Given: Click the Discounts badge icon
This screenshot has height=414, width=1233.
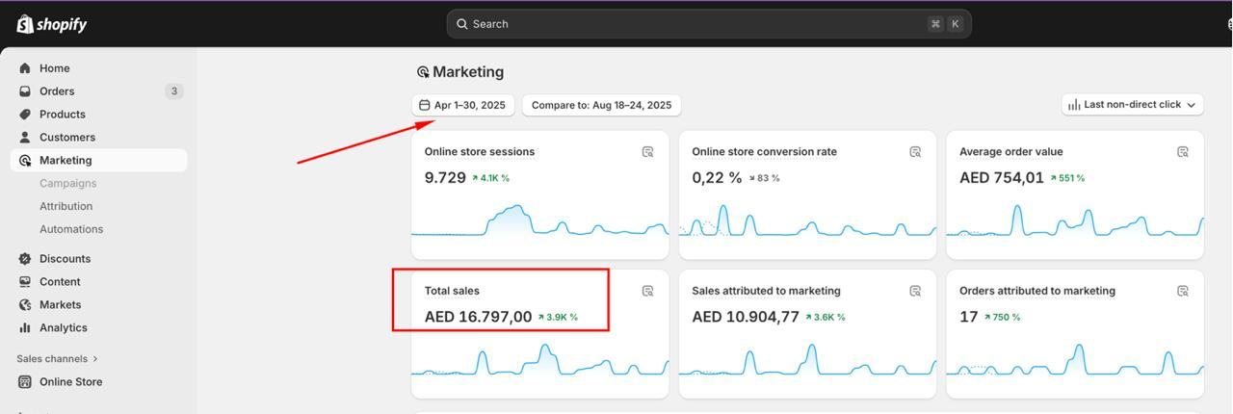Looking at the screenshot, I should 25,259.
